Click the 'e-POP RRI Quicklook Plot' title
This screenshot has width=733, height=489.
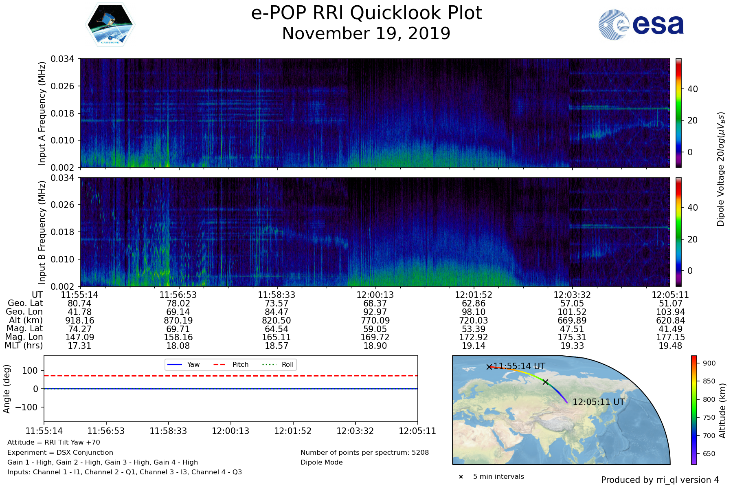(x=366, y=13)
